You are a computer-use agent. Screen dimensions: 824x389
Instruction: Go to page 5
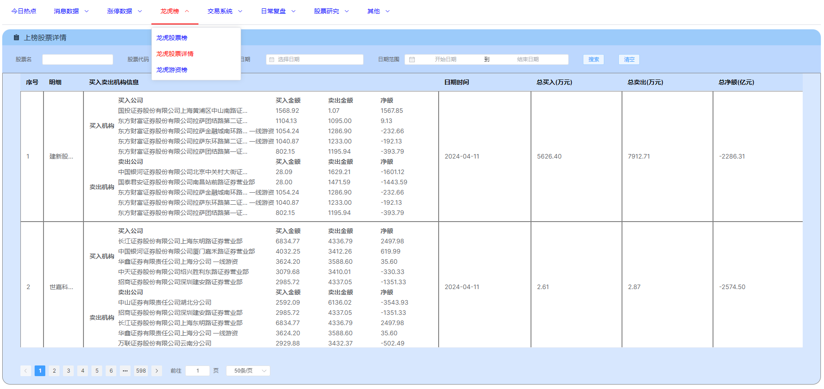pos(97,371)
